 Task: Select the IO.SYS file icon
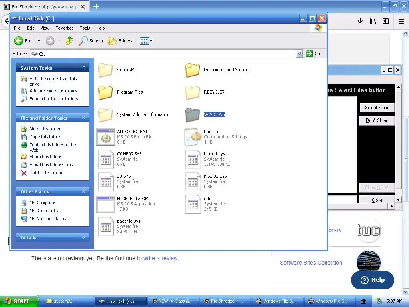pos(105,182)
